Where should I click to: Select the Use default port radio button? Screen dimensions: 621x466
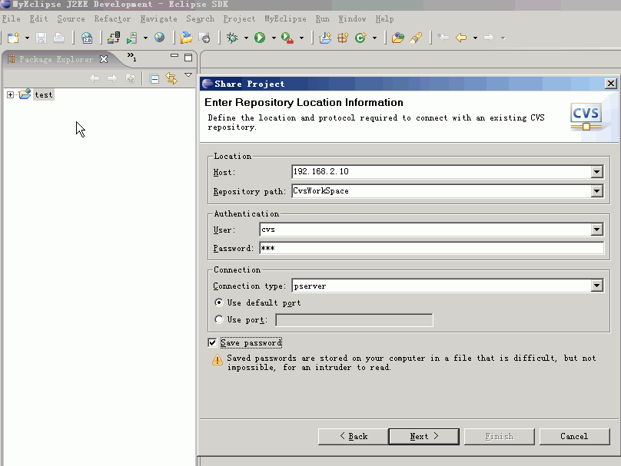[x=218, y=302]
